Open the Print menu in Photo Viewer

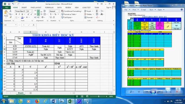136,10
